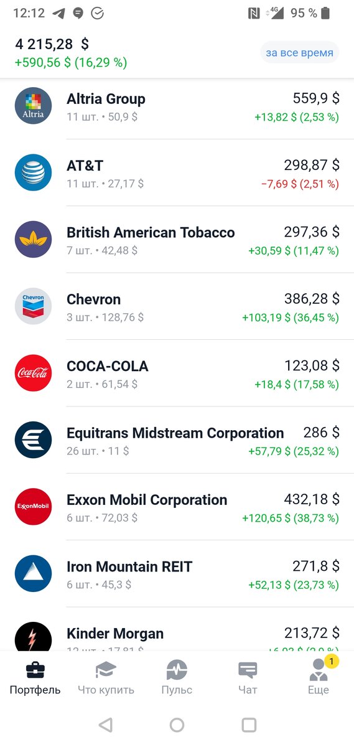Tap the Altria Group logo icon
Image resolution: width=354 pixels, height=747 pixels.
[x=33, y=106]
